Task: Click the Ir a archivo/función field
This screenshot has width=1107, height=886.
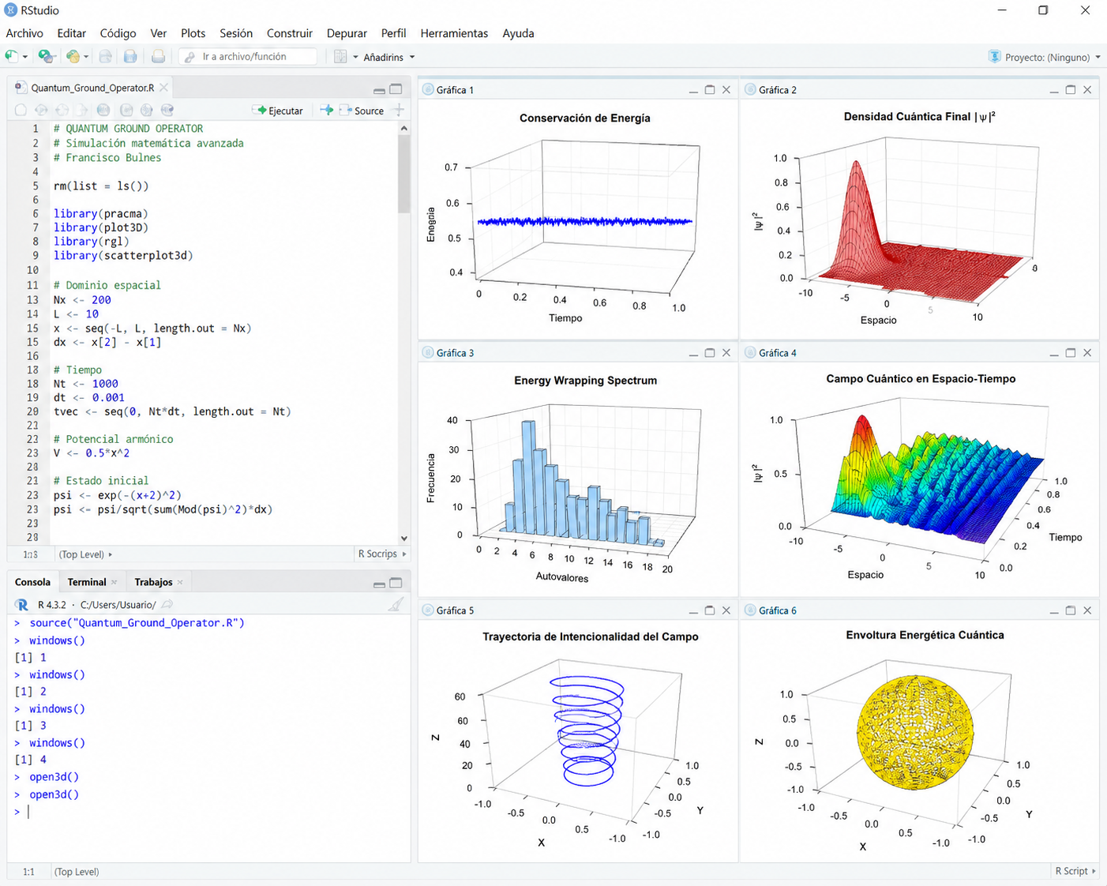Action: click(248, 57)
